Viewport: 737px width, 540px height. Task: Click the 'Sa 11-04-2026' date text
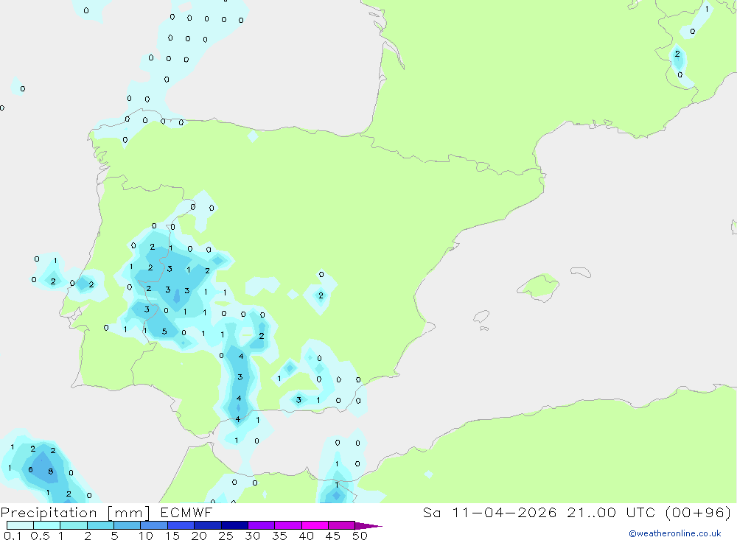pyautogui.click(x=490, y=513)
